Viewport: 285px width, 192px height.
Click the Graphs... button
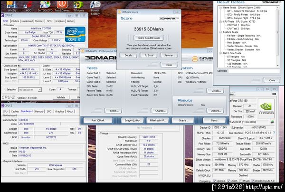[x=183, y=120]
